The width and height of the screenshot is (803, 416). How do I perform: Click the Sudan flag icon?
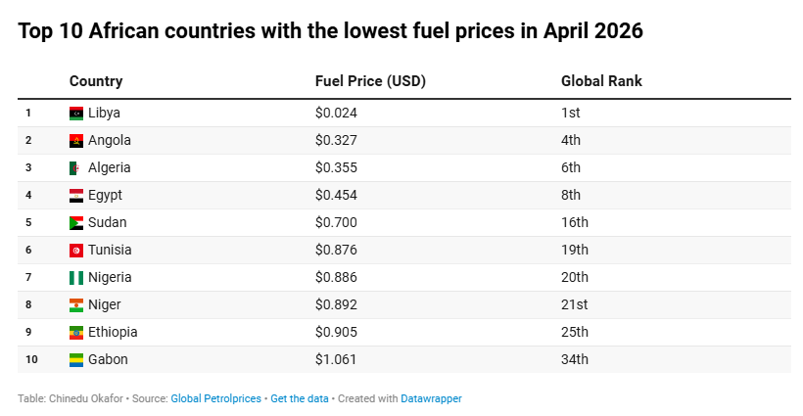pyautogui.click(x=76, y=222)
